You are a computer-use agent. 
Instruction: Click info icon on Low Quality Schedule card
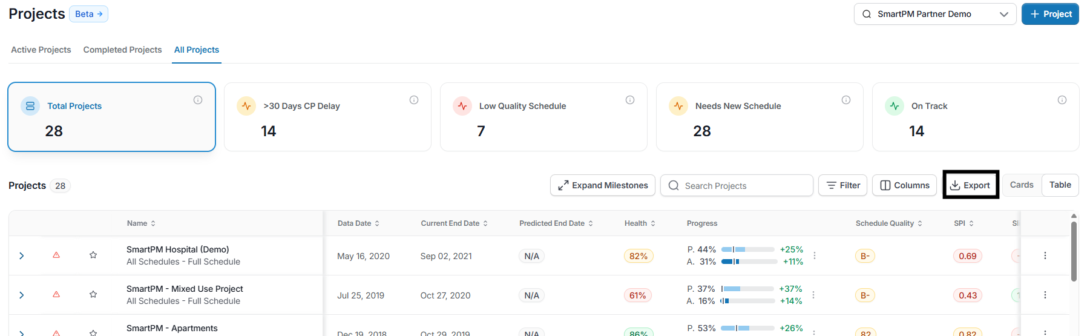click(x=630, y=100)
